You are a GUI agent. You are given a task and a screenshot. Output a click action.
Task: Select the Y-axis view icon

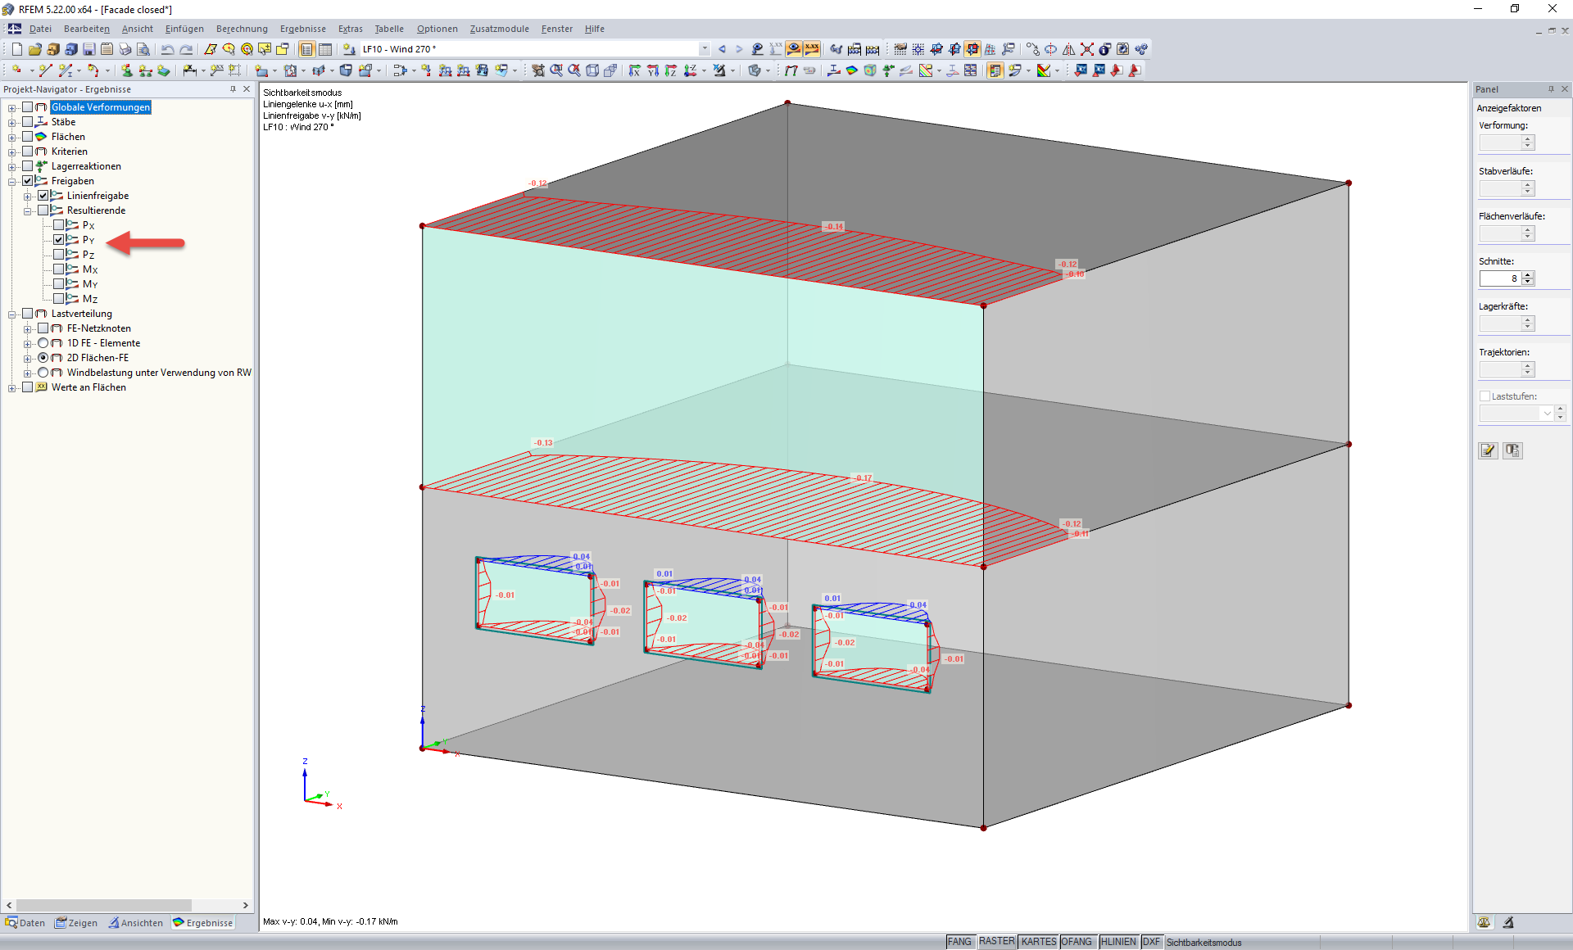click(x=653, y=70)
